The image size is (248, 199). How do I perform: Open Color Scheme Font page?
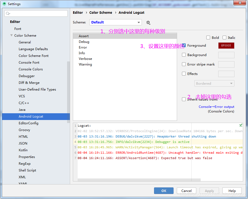tap(34, 56)
